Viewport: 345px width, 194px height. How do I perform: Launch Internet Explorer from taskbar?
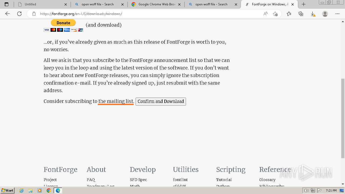pos(22,190)
